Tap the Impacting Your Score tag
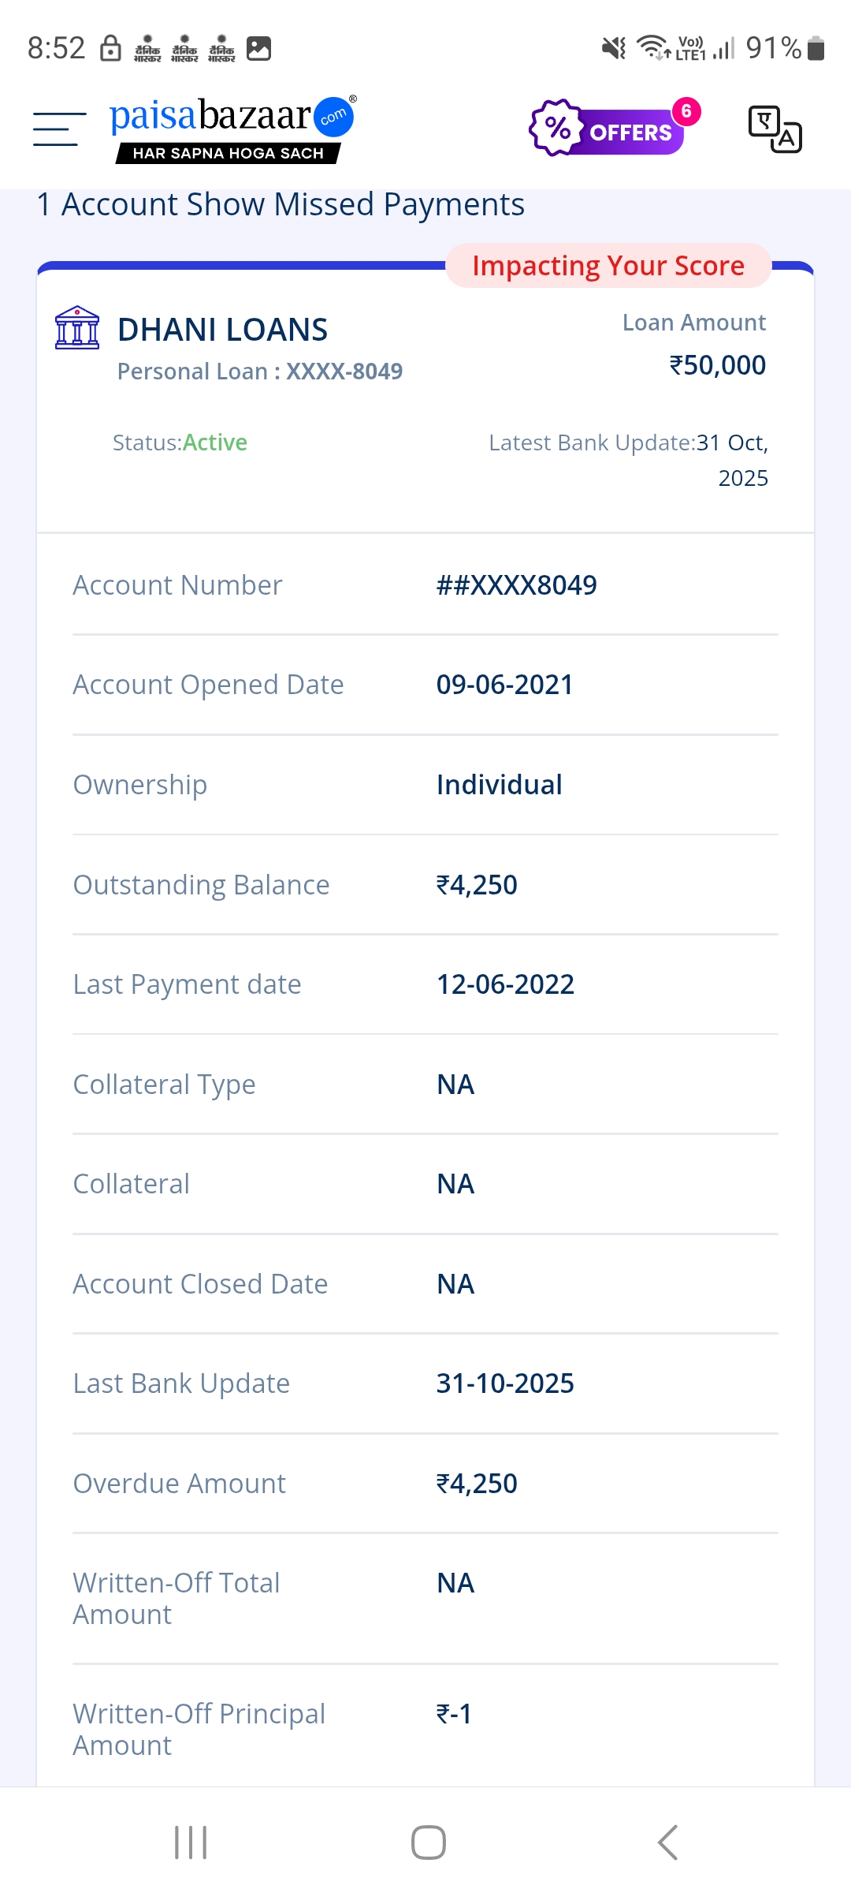The image size is (851, 1893). (608, 266)
